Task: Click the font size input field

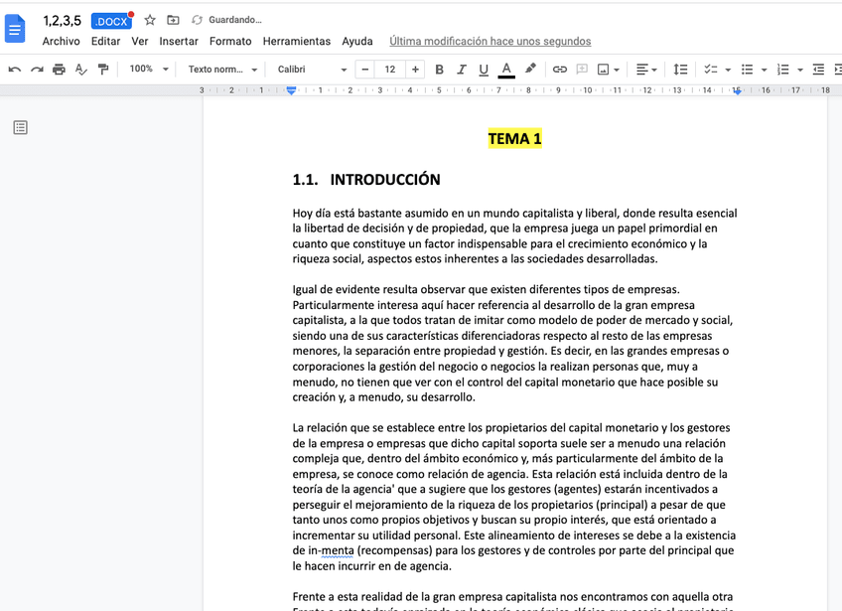Action: (389, 70)
